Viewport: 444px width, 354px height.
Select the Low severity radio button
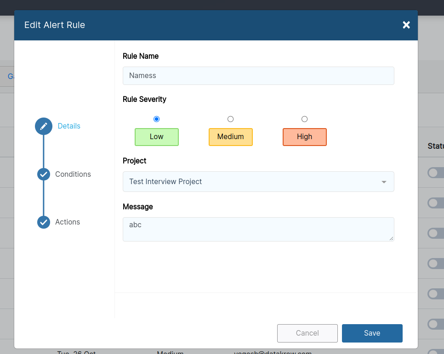156,118
